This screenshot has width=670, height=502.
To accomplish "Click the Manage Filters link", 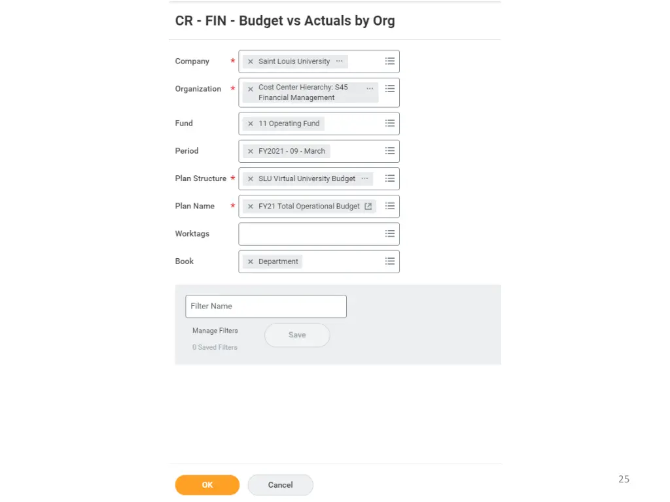I will point(215,331).
